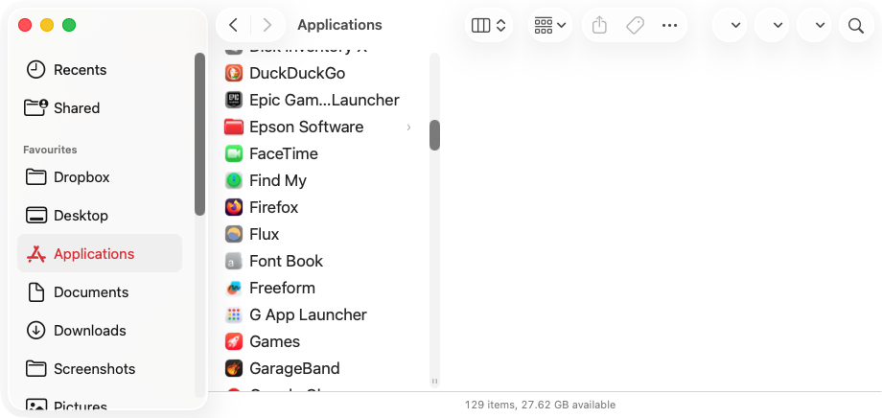The height and width of the screenshot is (418, 882).
Task: Click the 'G App Launcher' name text
Action: [309, 315]
